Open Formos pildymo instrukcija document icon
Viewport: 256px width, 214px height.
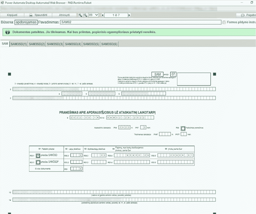[224, 22]
